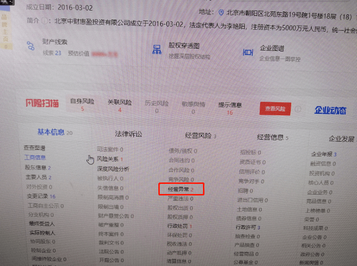Open 工商信息 in basic info list
Image resolution: width=357 pixels, height=266 pixels.
(x=35, y=157)
